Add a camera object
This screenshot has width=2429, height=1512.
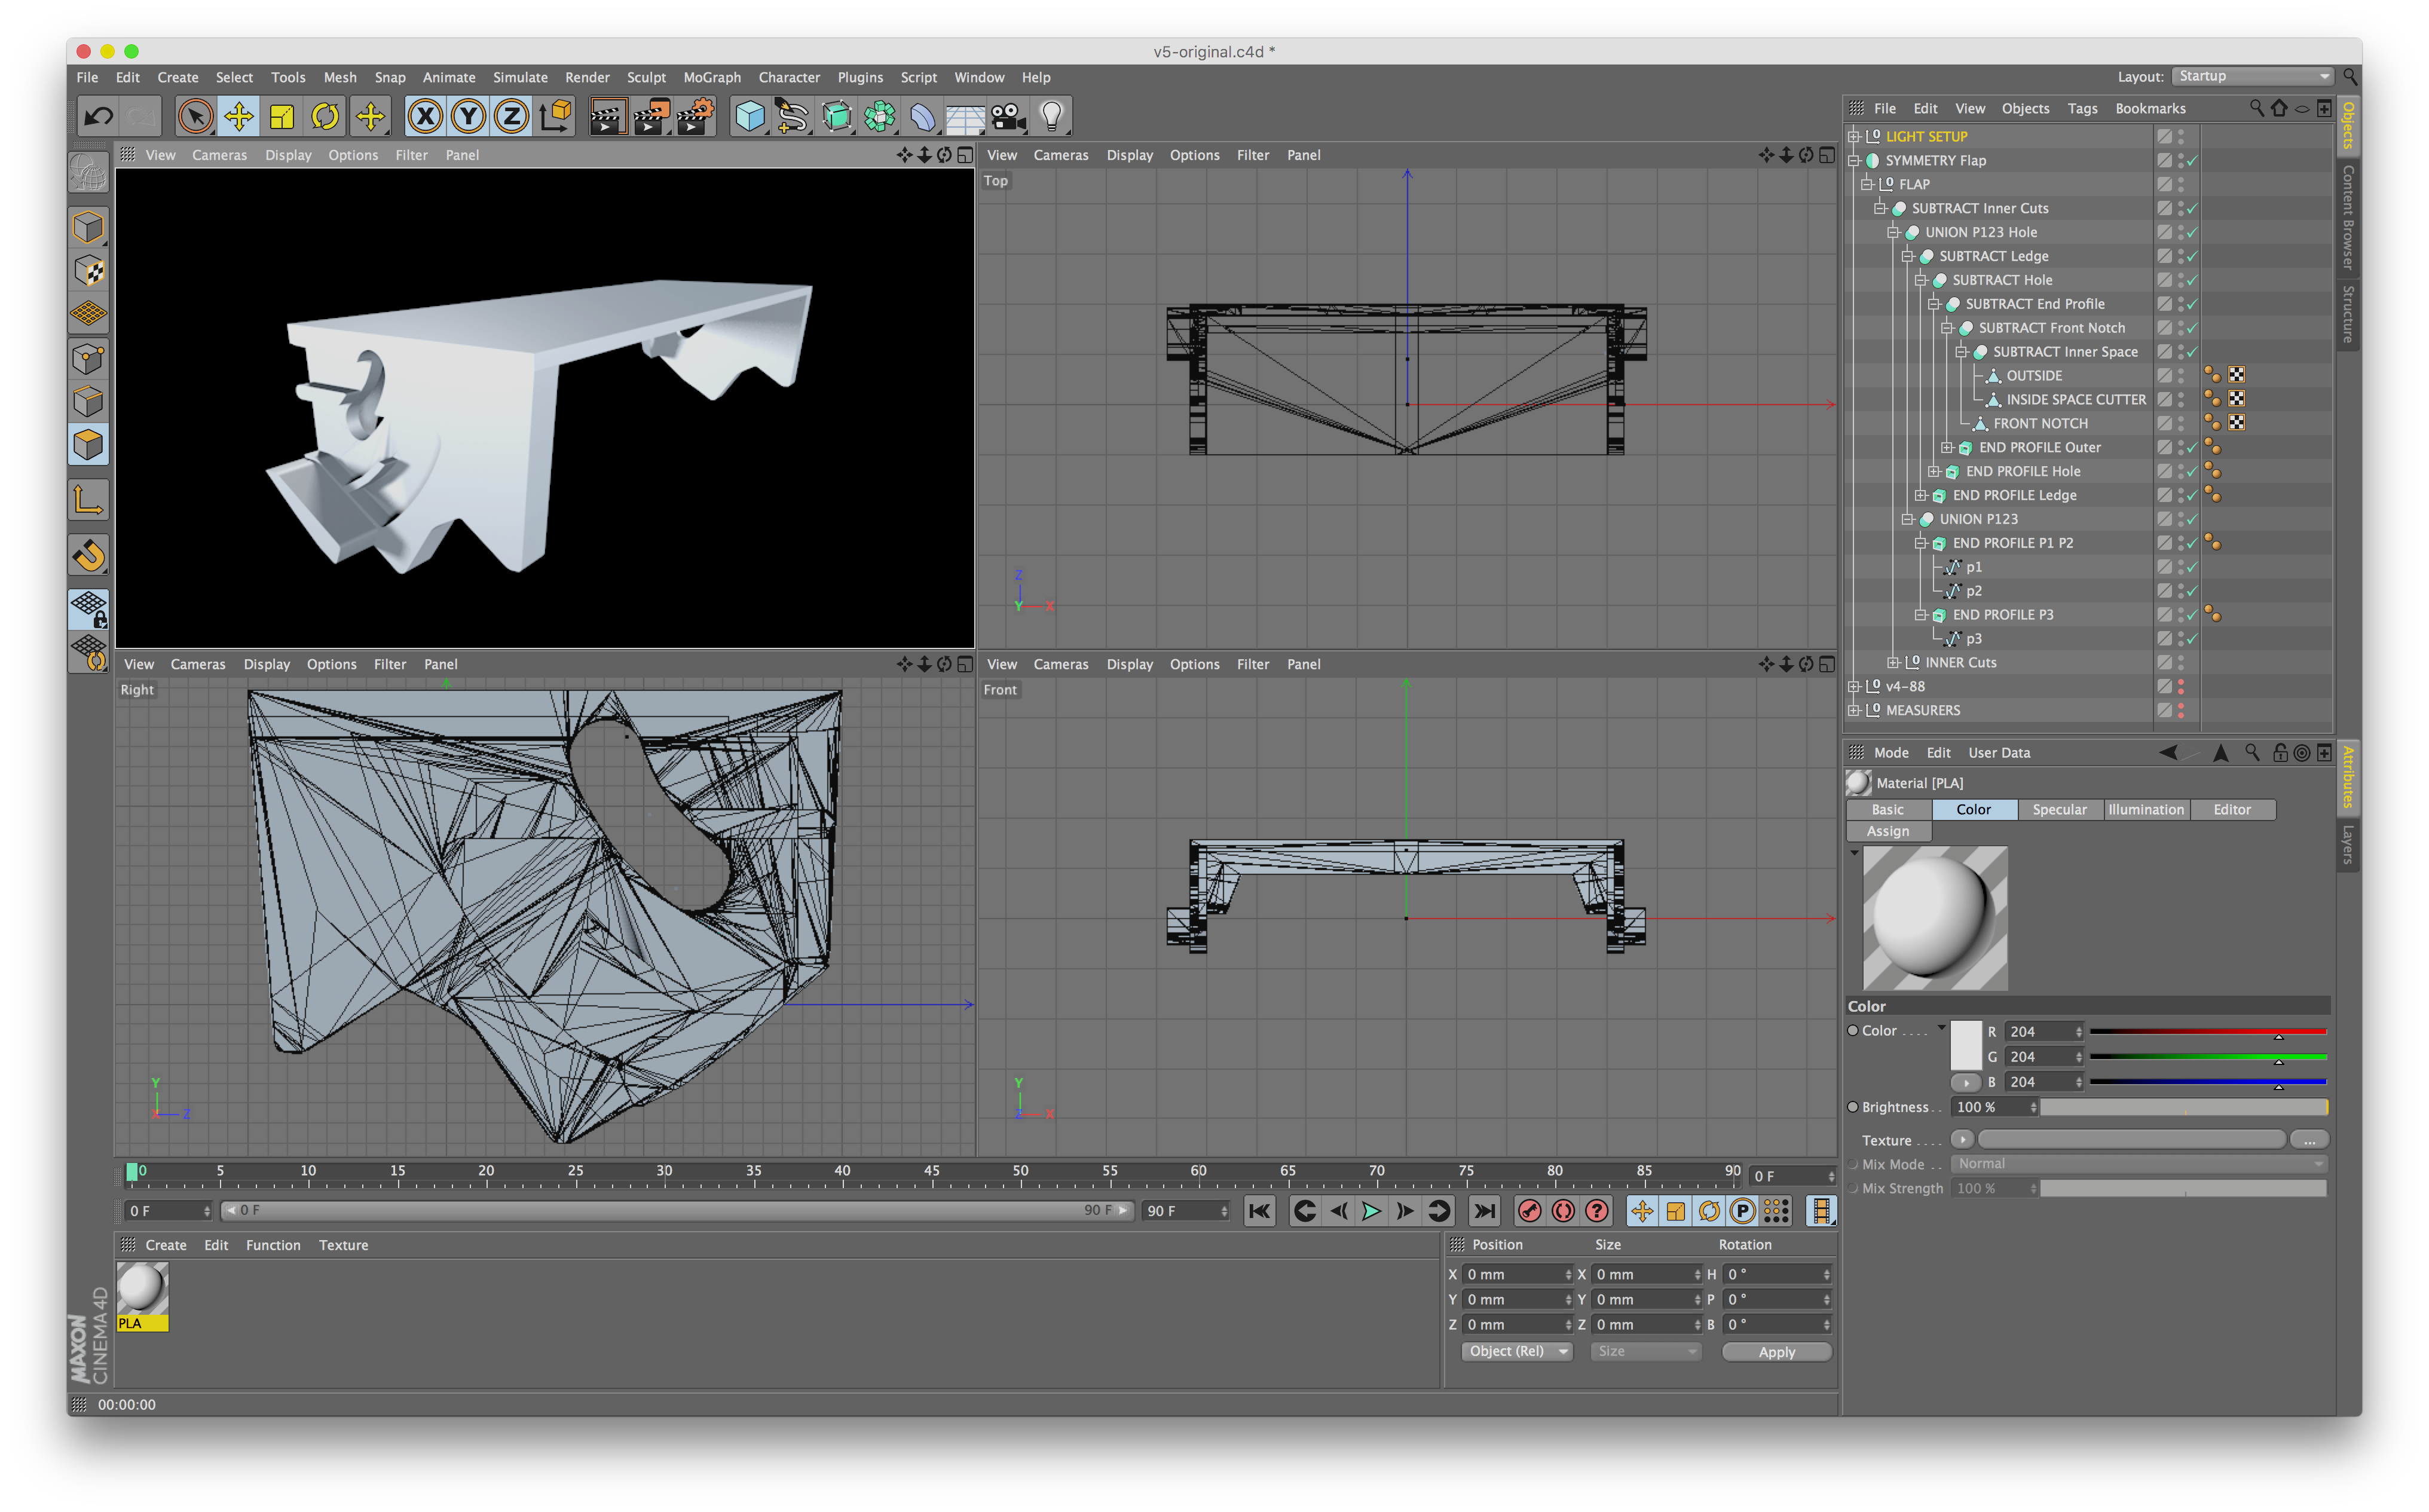click(1008, 116)
